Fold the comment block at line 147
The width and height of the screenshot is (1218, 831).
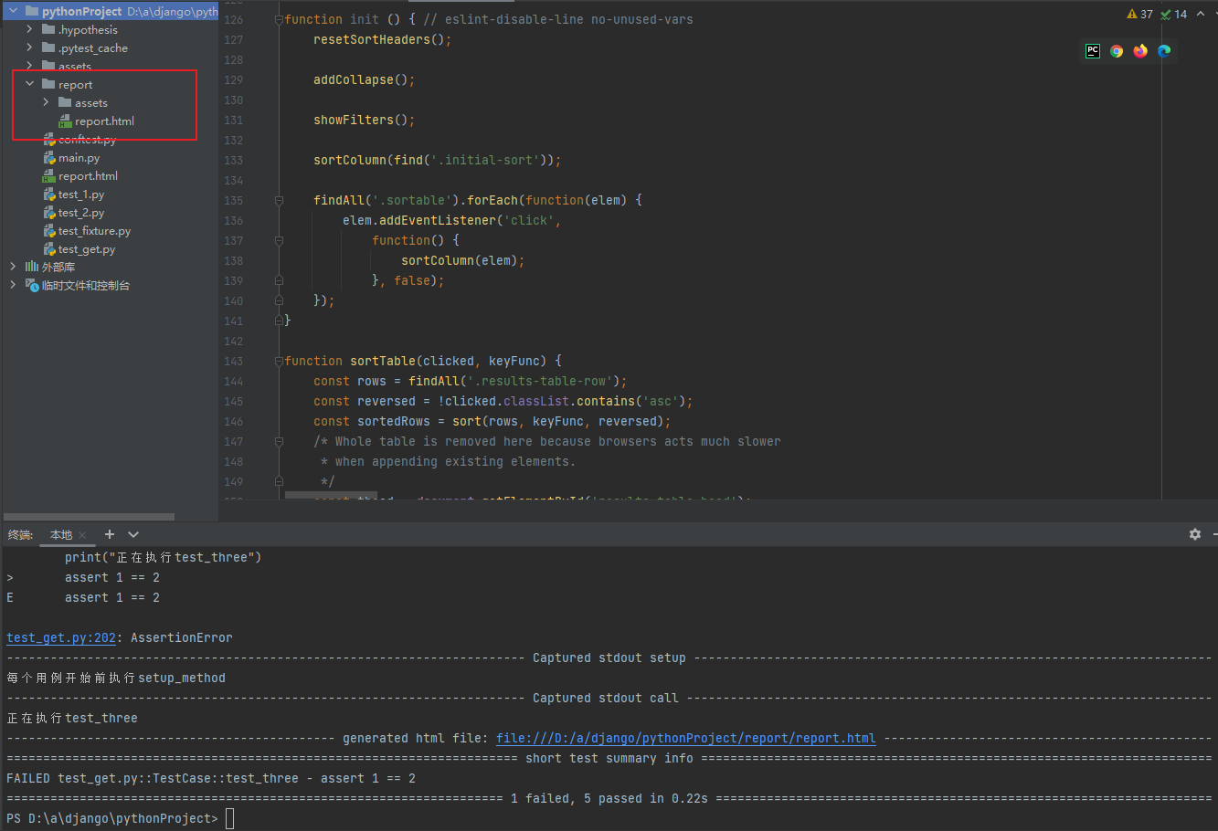279,442
